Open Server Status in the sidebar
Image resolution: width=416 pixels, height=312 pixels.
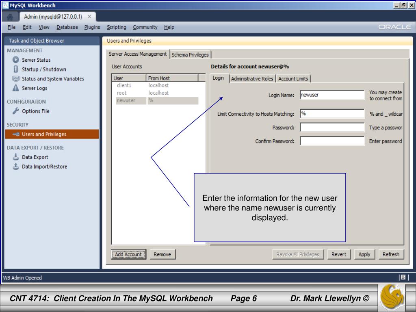click(x=36, y=60)
